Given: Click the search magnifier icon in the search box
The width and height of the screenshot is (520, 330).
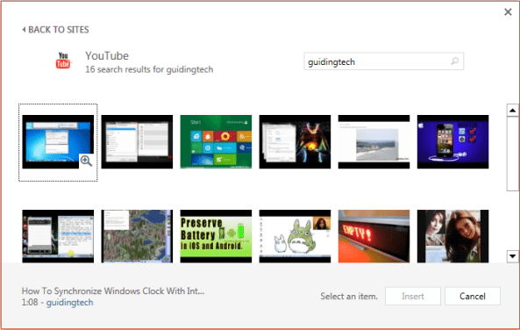Looking at the screenshot, I should [454, 61].
